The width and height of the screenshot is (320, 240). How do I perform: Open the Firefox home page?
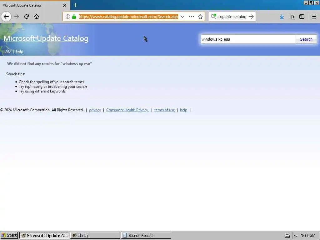pos(37,17)
